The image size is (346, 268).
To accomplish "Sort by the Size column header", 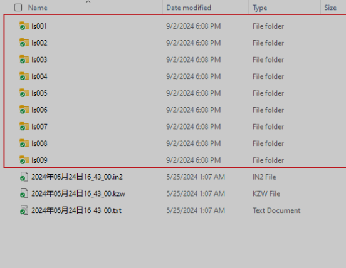I will 330,8.
